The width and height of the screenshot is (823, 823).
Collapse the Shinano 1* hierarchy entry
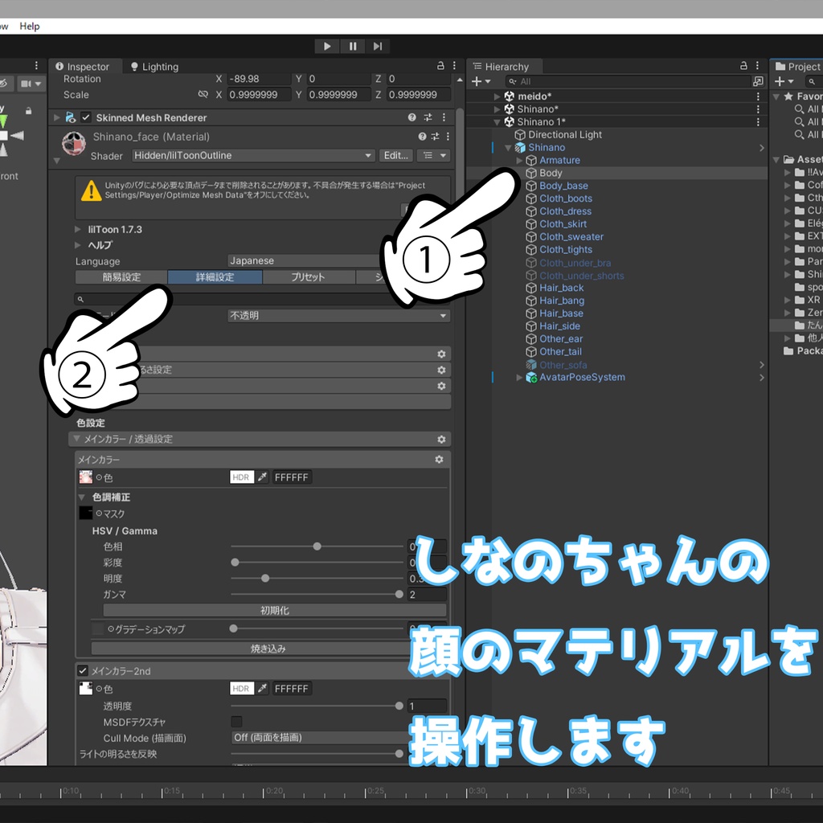(498, 121)
